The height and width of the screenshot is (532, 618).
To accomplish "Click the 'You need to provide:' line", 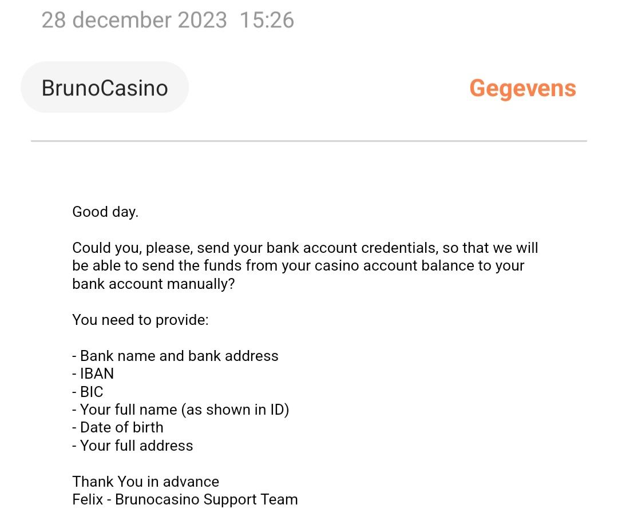I will 140,320.
